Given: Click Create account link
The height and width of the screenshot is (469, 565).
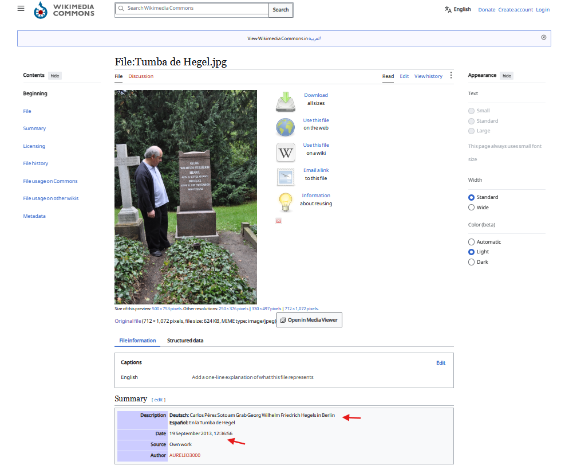Looking at the screenshot, I should pyautogui.click(x=515, y=10).
